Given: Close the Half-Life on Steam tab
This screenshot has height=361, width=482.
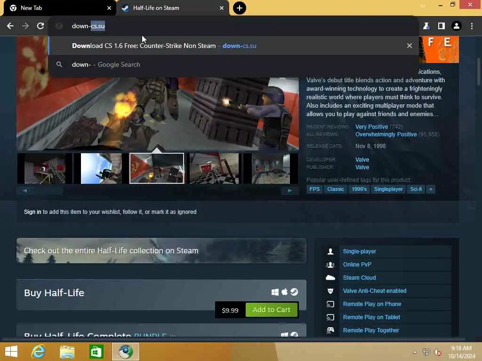Looking at the screenshot, I should coord(222,8).
